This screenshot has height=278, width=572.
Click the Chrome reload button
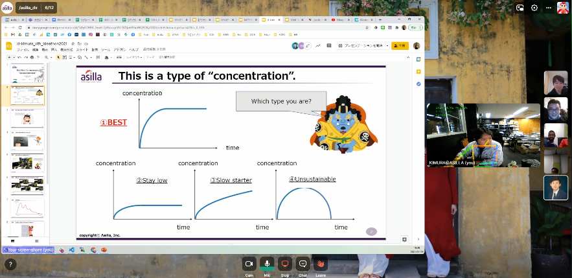pyautogui.click(x=19, y=27)
